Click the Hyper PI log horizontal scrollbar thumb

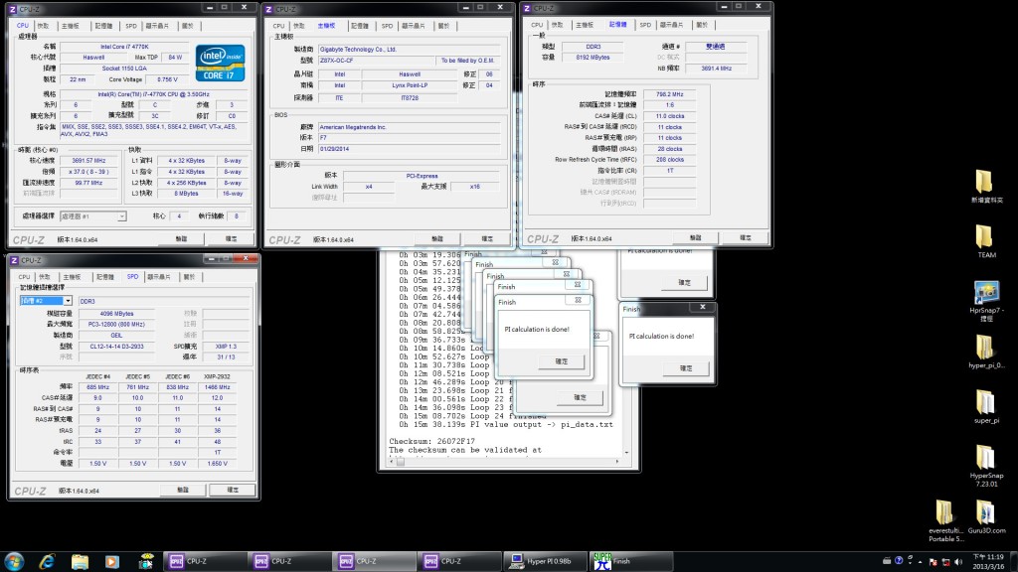click(x=401, y=463)
